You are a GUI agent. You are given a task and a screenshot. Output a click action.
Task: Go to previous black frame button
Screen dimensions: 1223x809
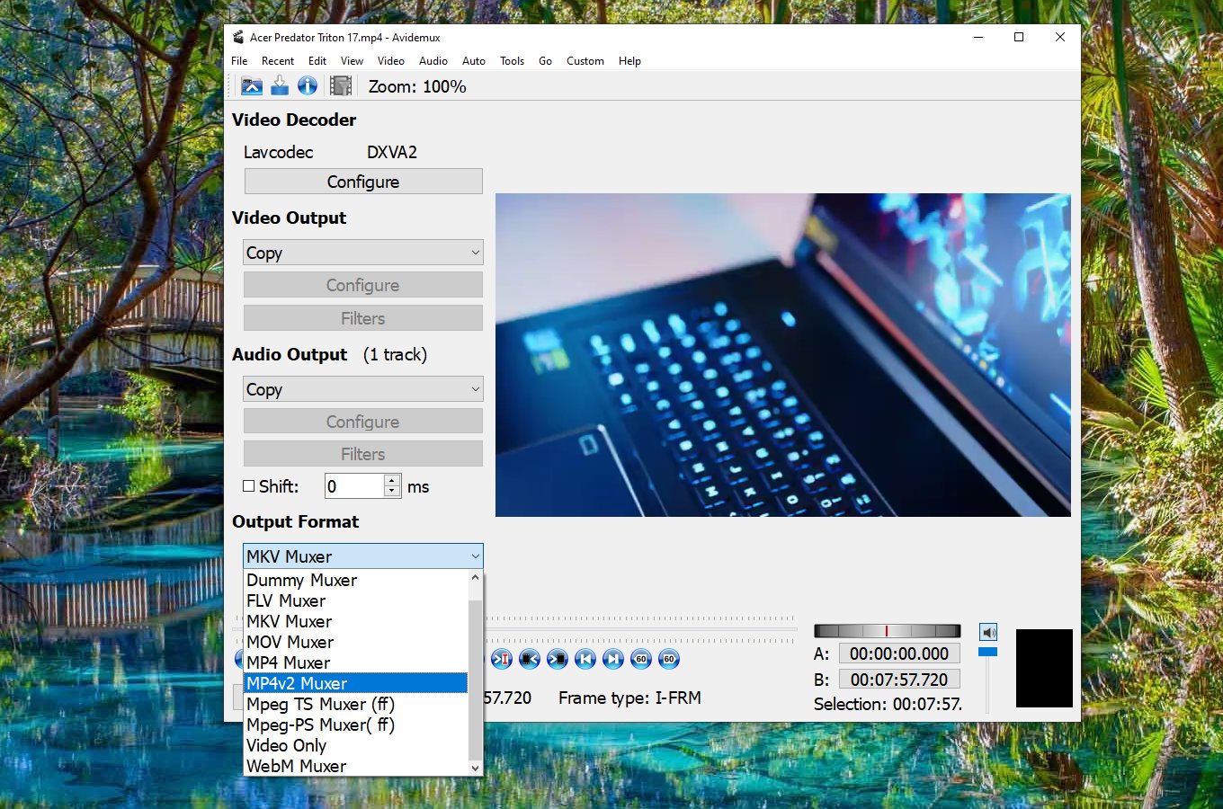(530, 659)
